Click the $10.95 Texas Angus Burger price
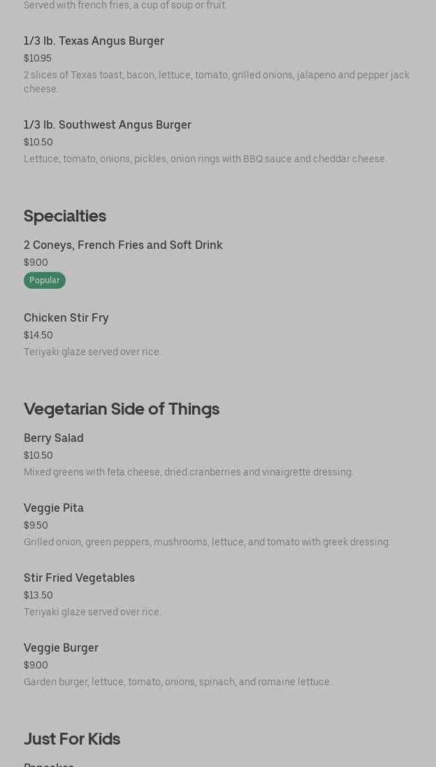Screen dimensions: 436x767 click(x=38, y=59)
